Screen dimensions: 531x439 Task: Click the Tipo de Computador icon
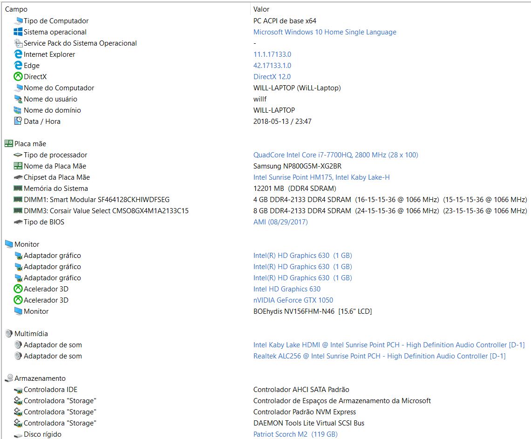pyautogui.click(x=18, y=20)
